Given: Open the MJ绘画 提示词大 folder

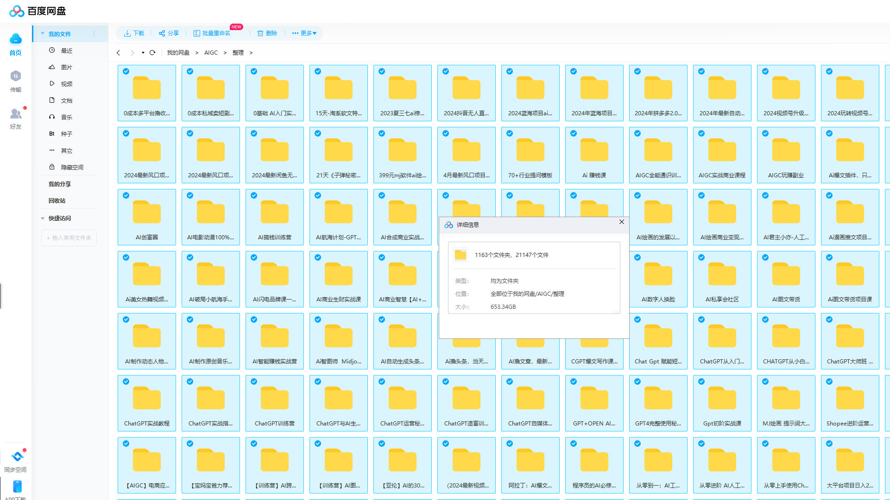Looking at the screenshot, I should 786,403.
